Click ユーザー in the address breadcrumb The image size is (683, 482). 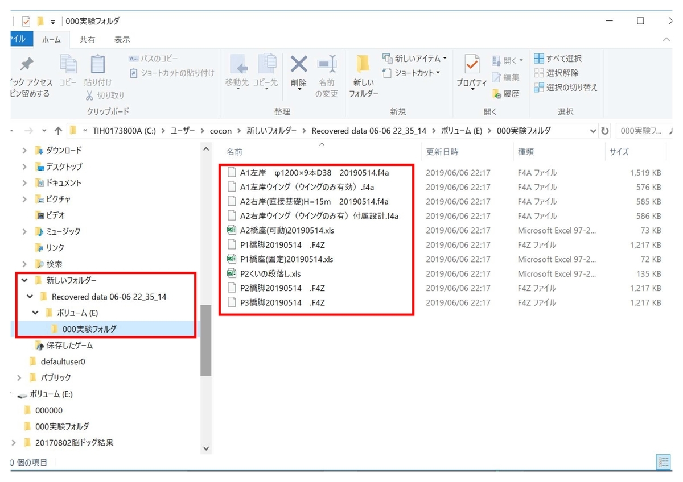click(183, 131)
